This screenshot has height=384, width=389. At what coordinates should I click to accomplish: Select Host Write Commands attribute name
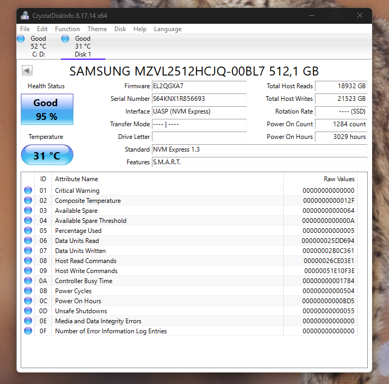click(x=86, y=271)
